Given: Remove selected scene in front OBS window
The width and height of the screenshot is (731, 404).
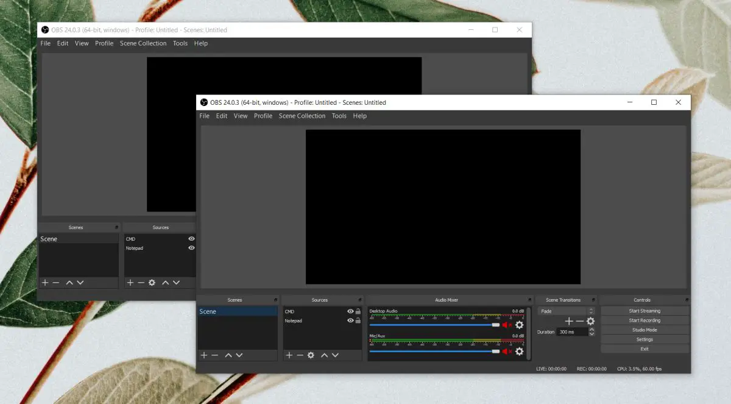Looking at the screenshot, I should tap(215, 355).
